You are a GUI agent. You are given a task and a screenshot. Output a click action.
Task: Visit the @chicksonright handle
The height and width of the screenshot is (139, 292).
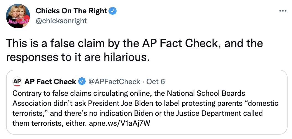pyautogui.click(x=61, y=20)
